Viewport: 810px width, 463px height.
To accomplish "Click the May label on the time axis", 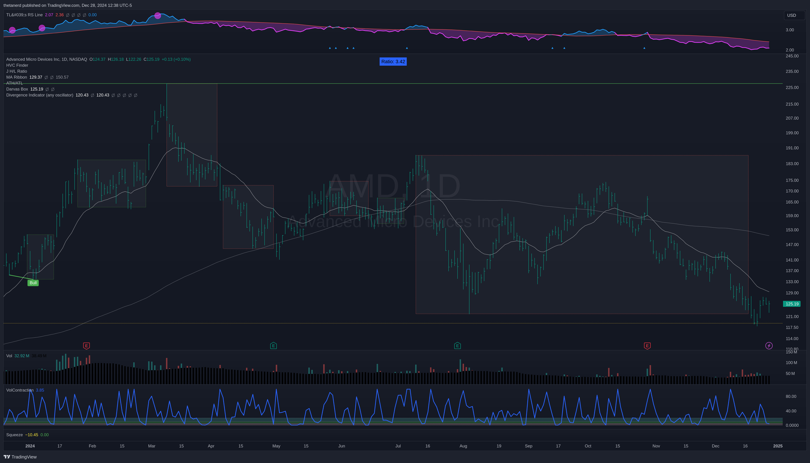I will (276, 446).
